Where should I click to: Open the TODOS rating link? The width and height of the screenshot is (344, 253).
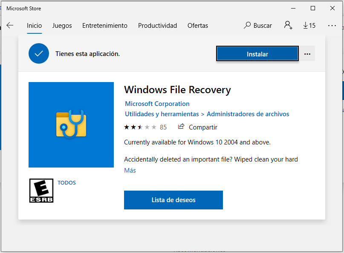tap(66, 182)
